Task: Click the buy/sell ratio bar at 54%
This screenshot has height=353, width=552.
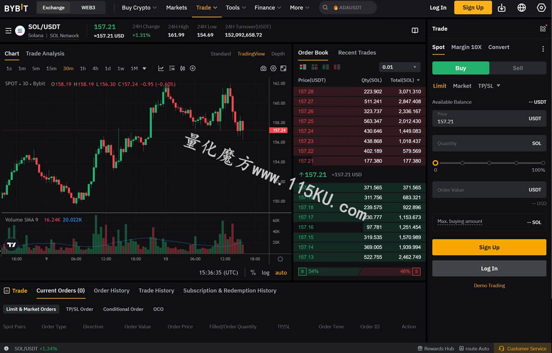Action: (359, 271)
